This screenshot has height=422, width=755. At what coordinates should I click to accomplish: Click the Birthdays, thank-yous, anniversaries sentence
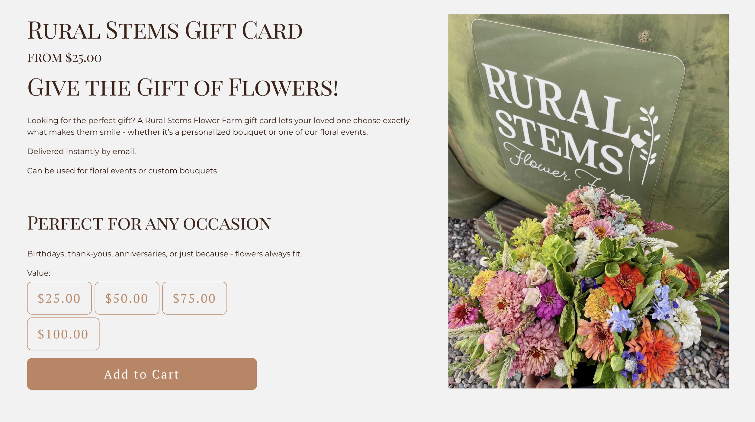pyautogui.click(x=165, y=254)
